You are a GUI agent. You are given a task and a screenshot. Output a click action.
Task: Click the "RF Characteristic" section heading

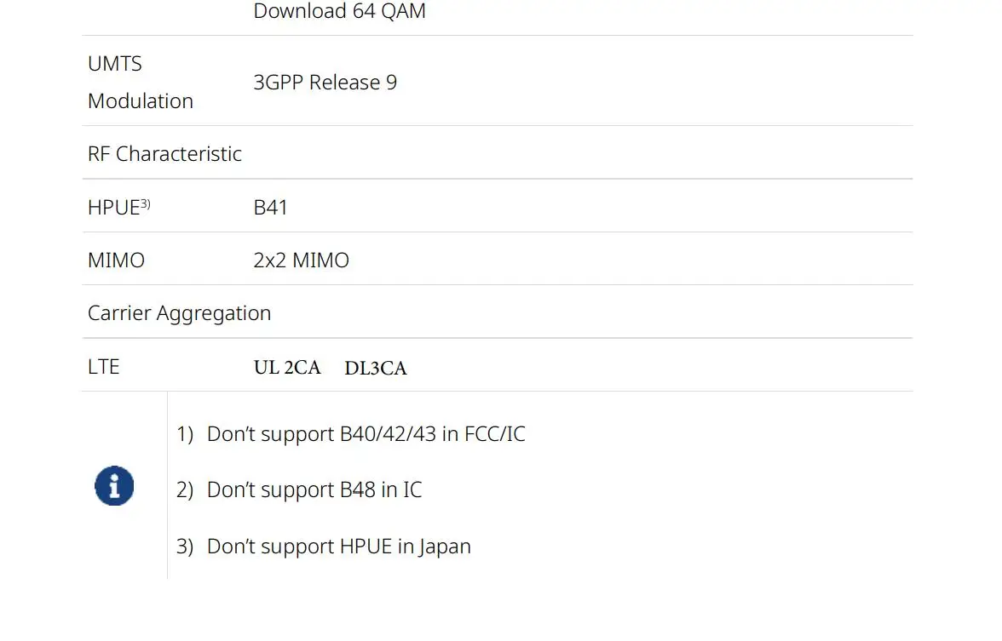tap(164, 154)
